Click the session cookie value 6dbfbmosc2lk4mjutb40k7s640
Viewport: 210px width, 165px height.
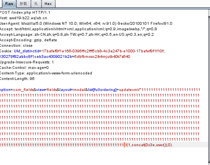(x=102, y=56)
